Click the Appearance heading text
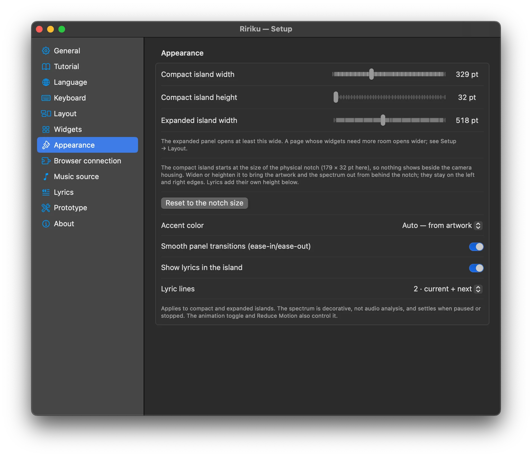 coord(182,53)
